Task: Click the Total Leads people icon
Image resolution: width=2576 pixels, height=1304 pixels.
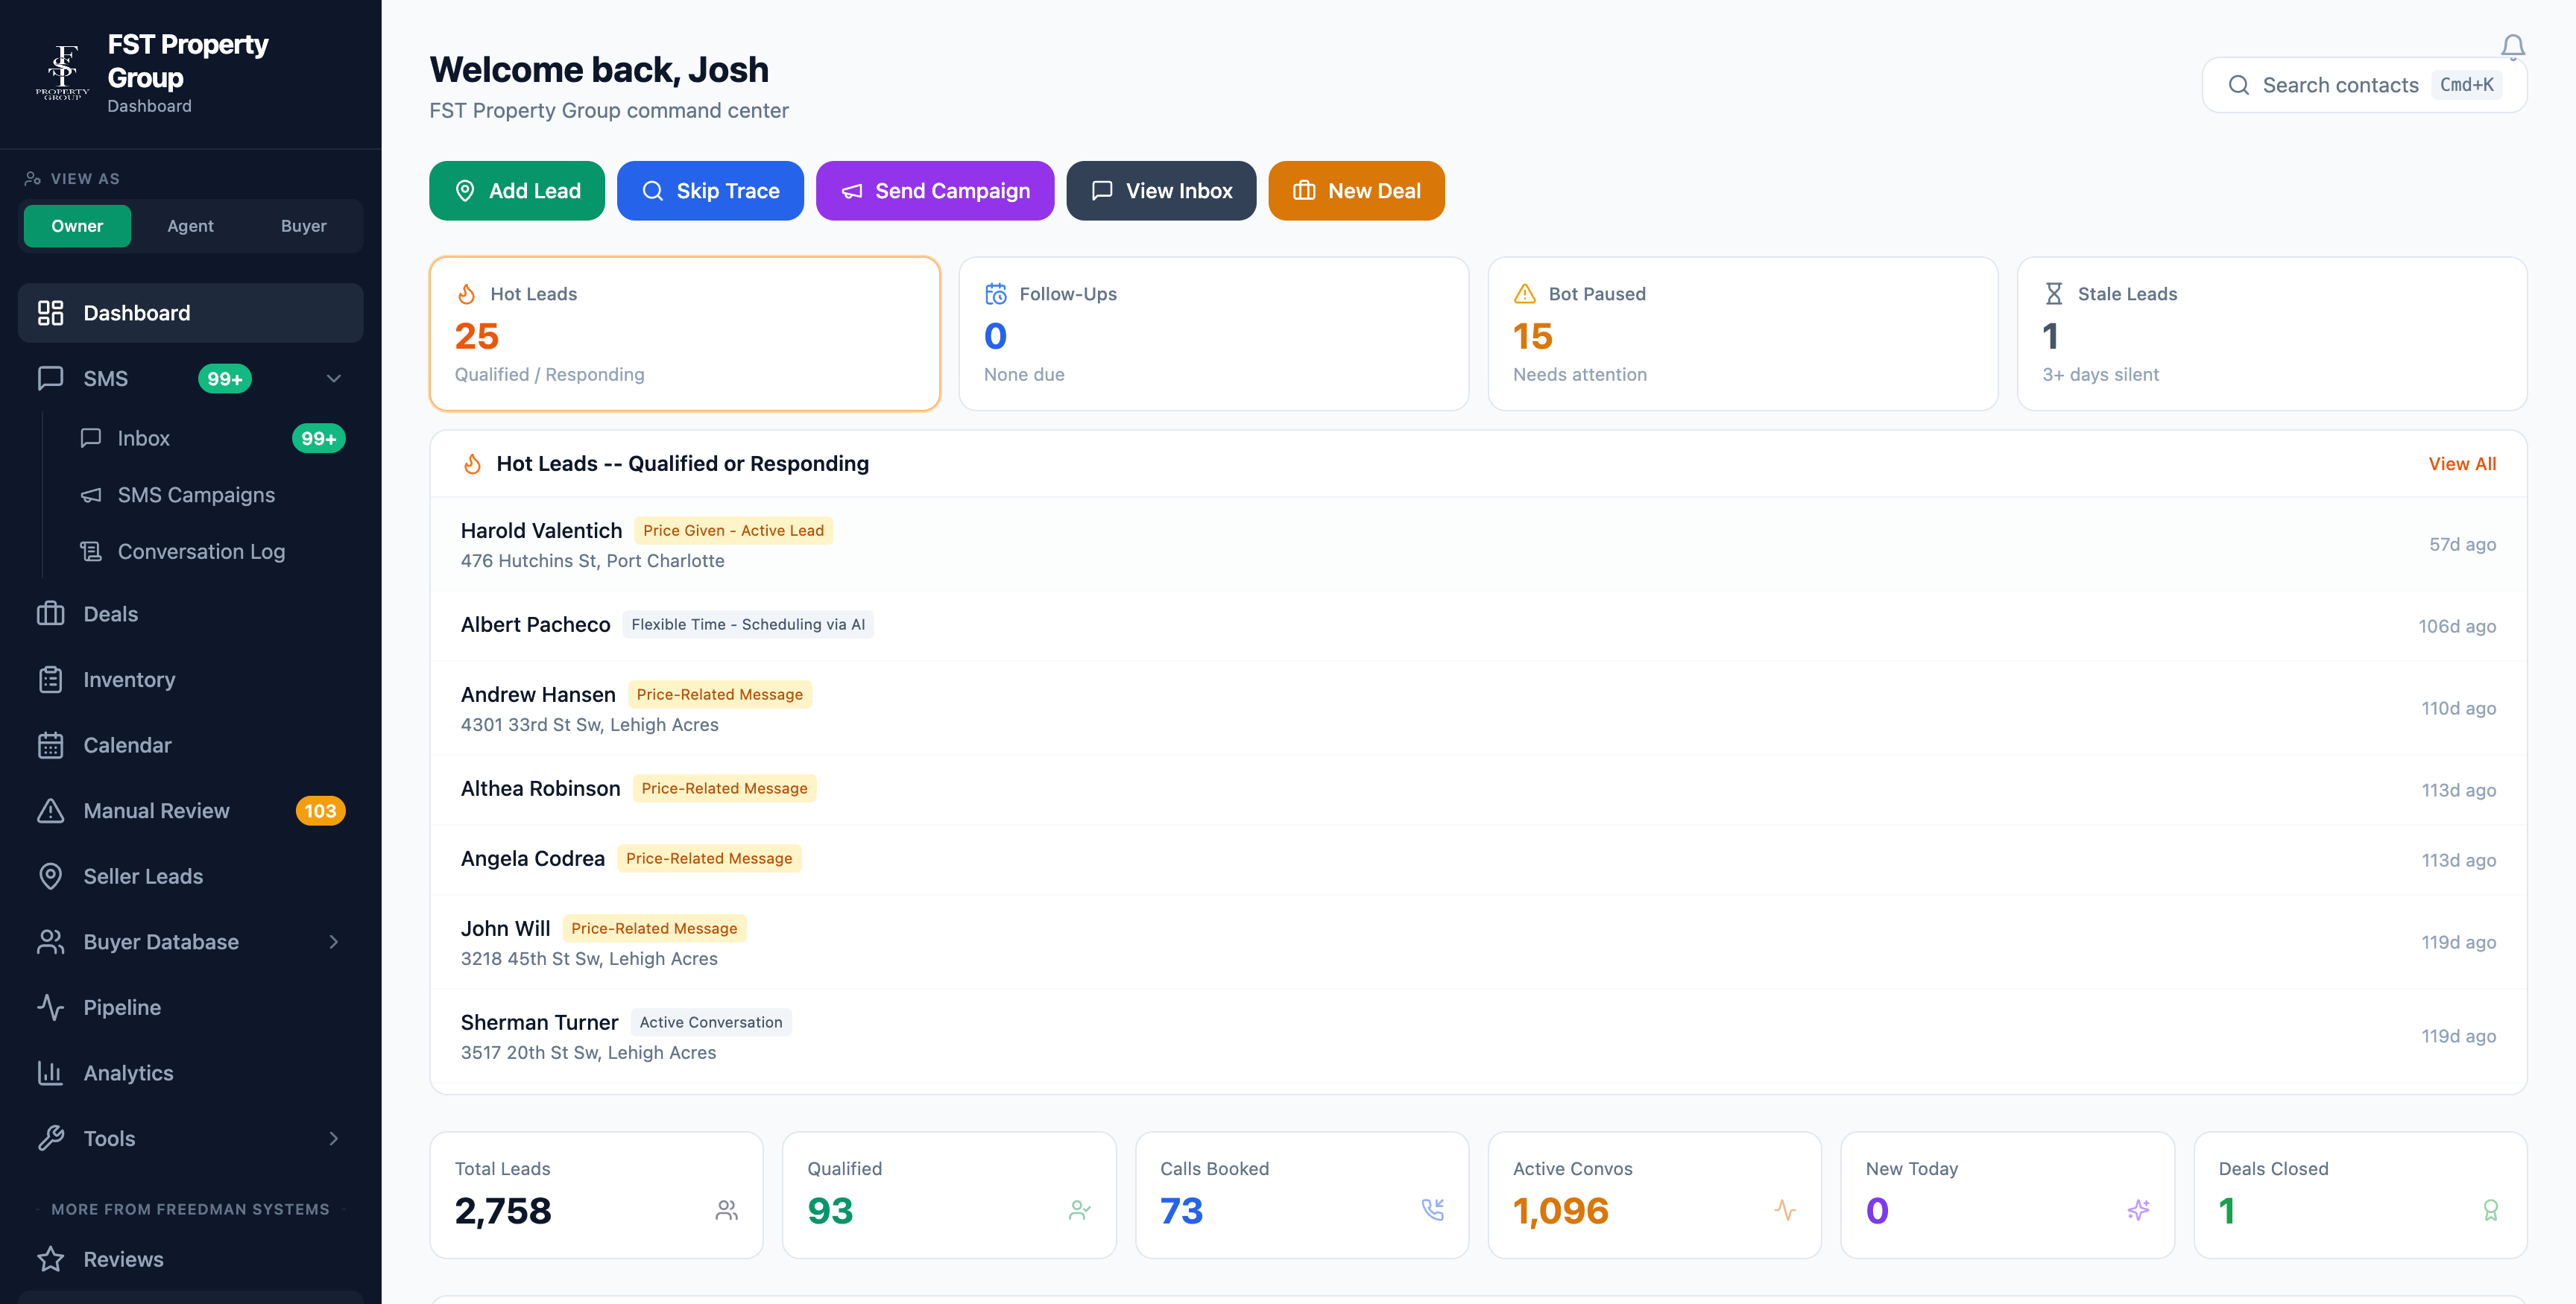Action: (727, 1210)
